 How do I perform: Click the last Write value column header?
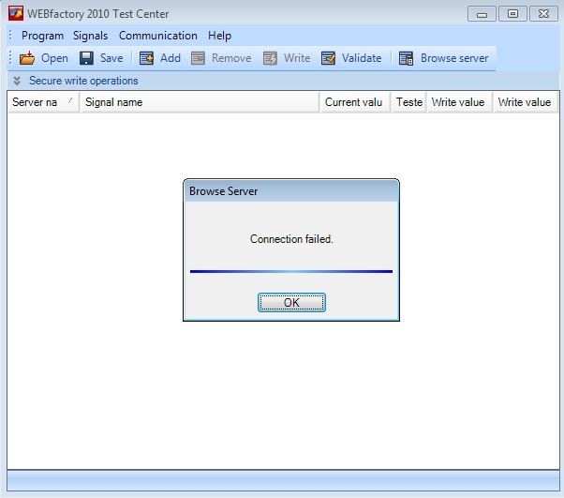pos(526,102)
